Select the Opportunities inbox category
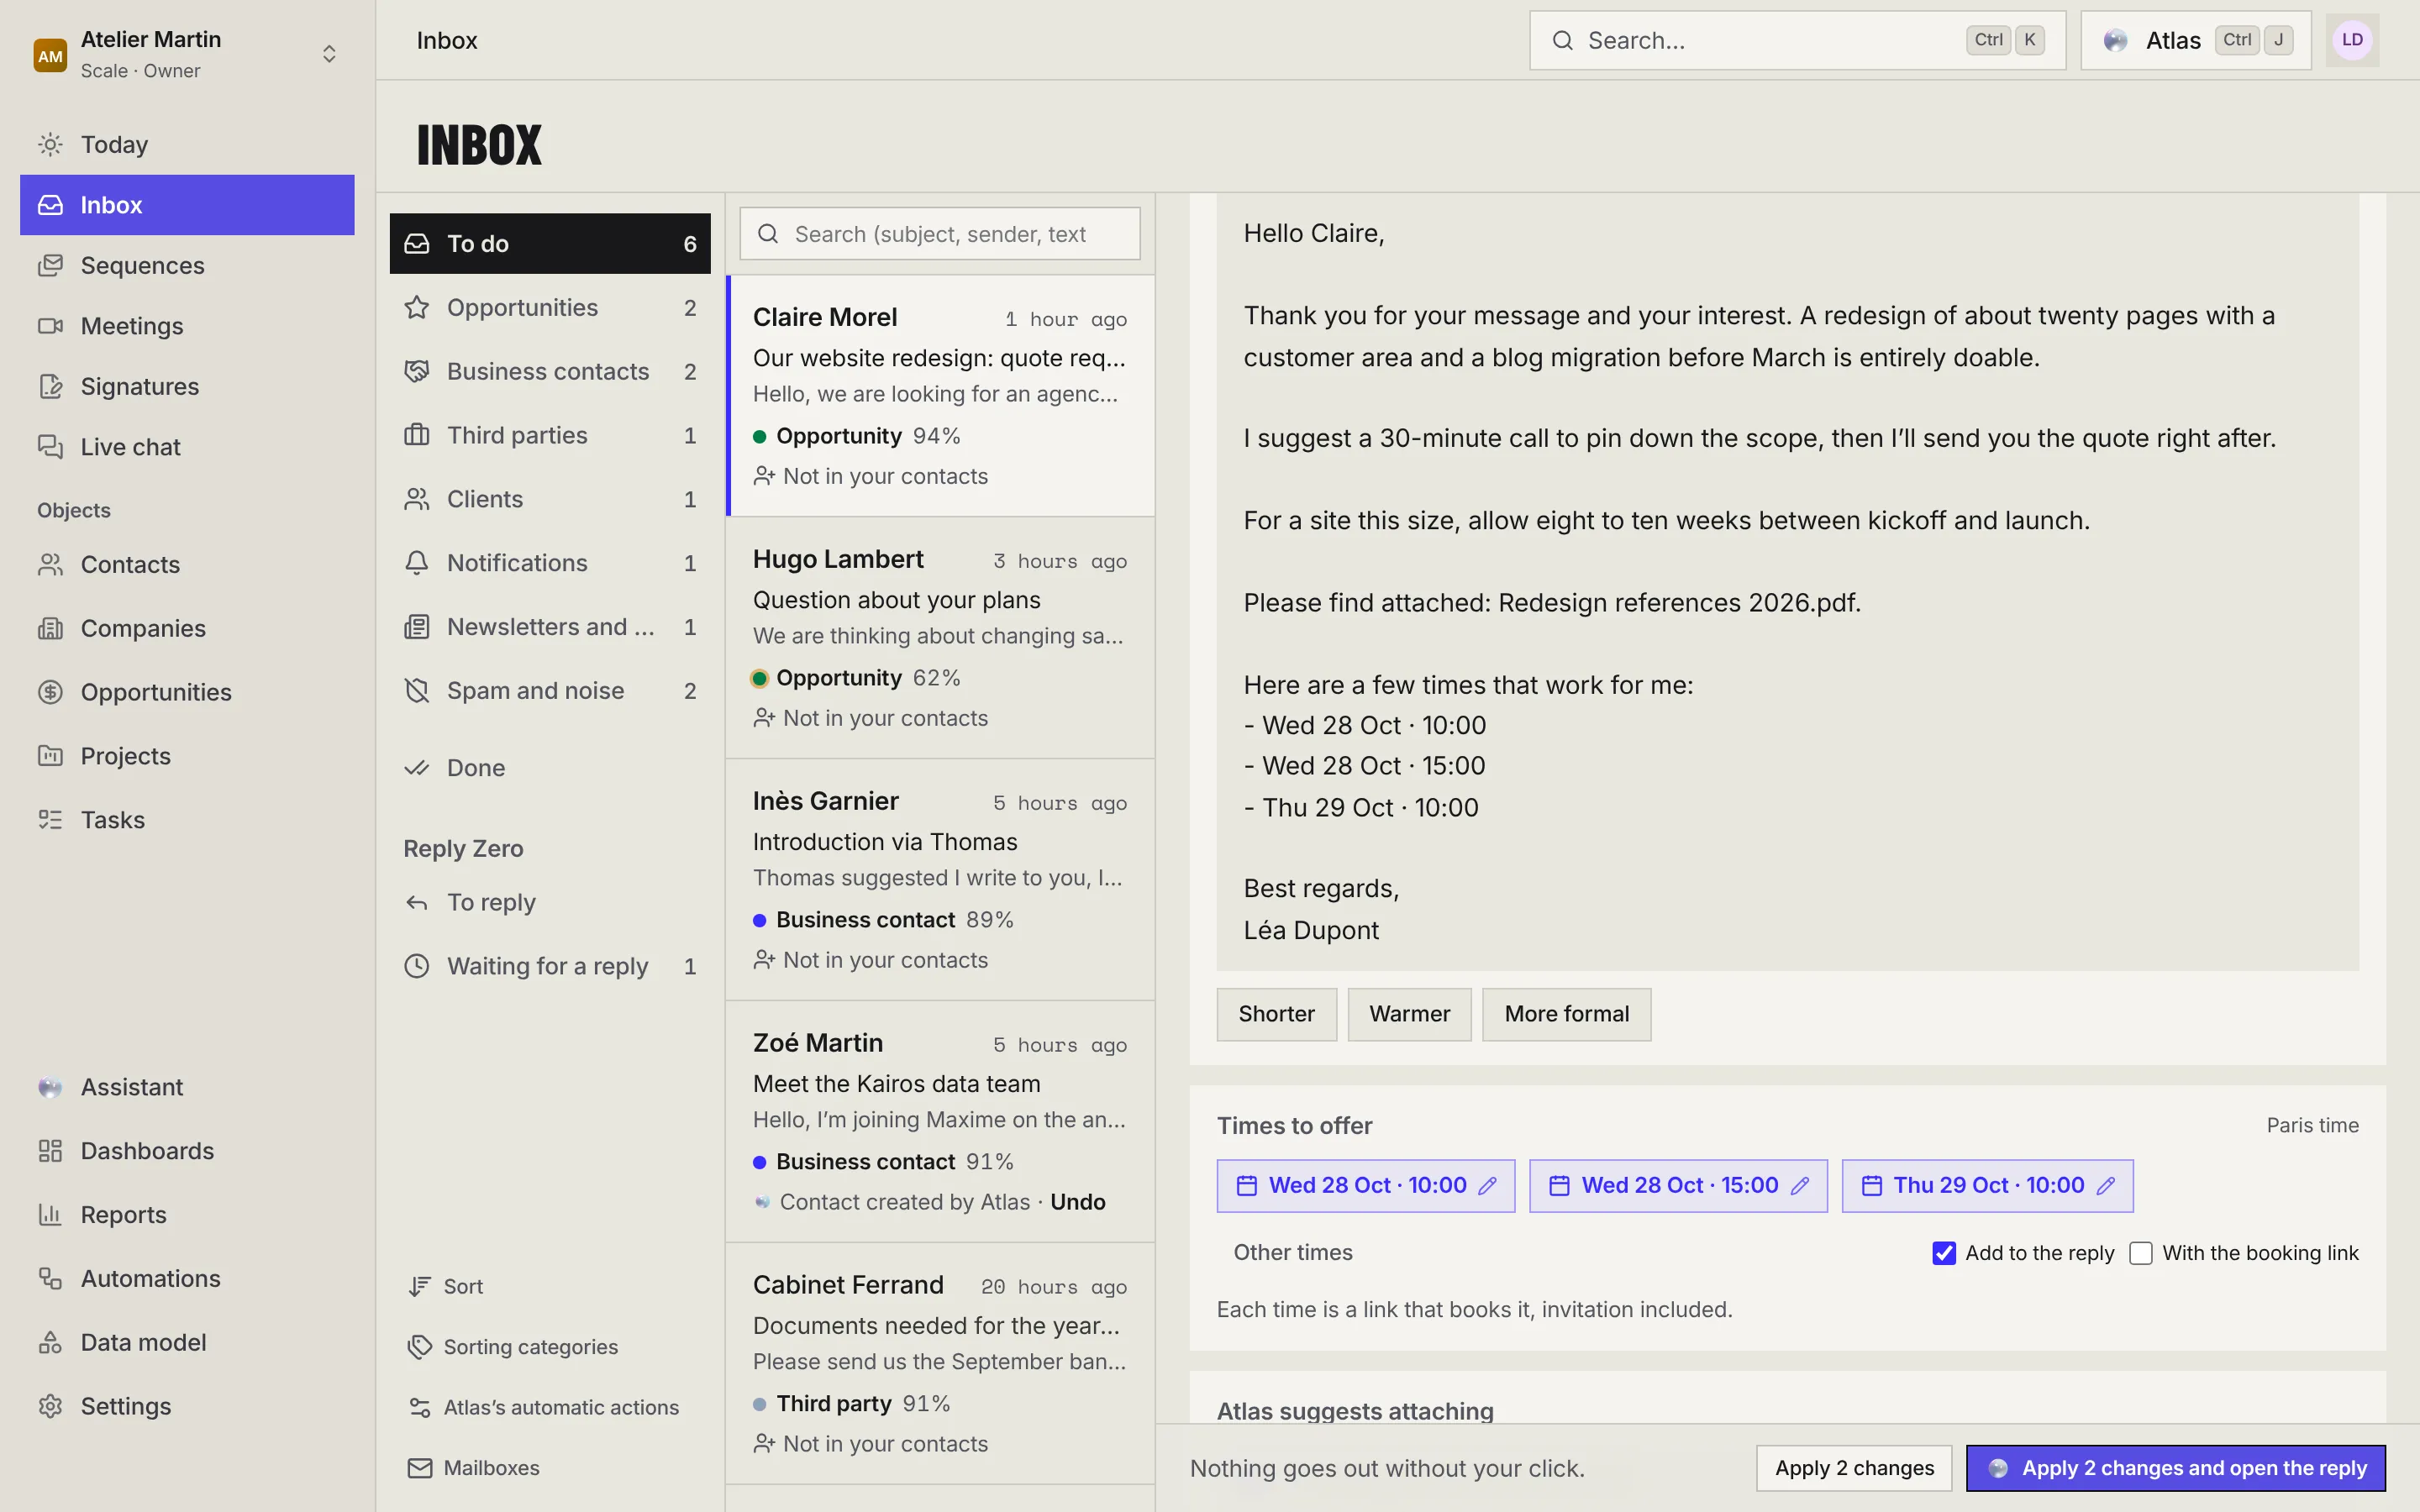The width and height of the screenshot is (2420, 1512). click(x=550, y=308)
